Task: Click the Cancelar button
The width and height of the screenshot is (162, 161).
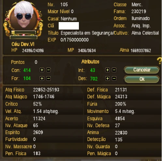Action: pos(142,70)
